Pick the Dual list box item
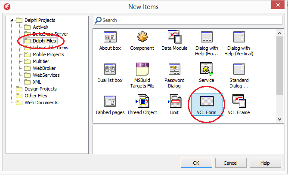Screen dimensions: 288x175 (x=110, y=73)
